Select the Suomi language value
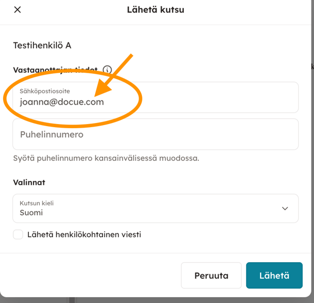314x303 pixels. (x=31, y=213)
